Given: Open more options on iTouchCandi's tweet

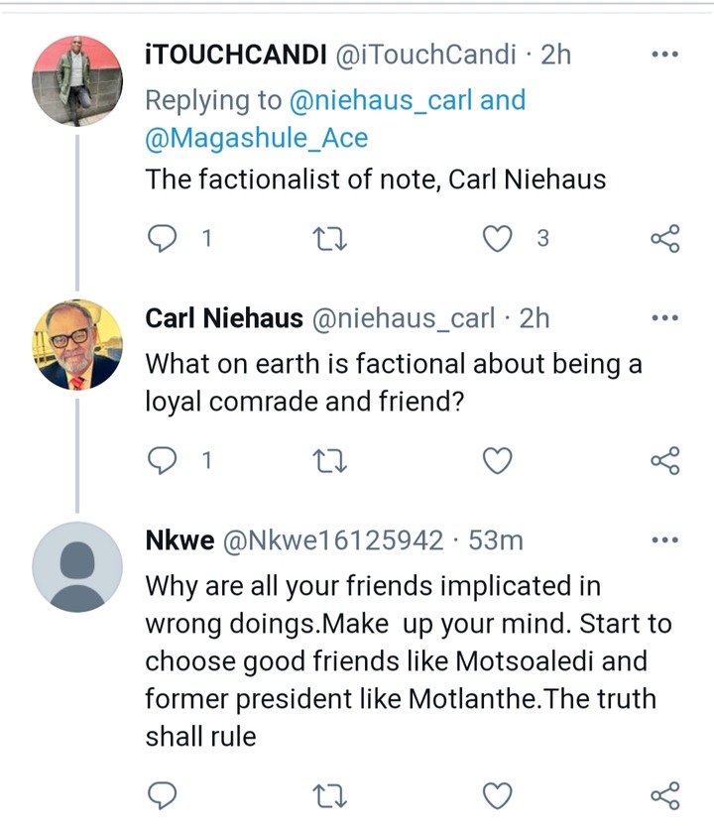Looking at the screenshot, I should click(665, 54).
